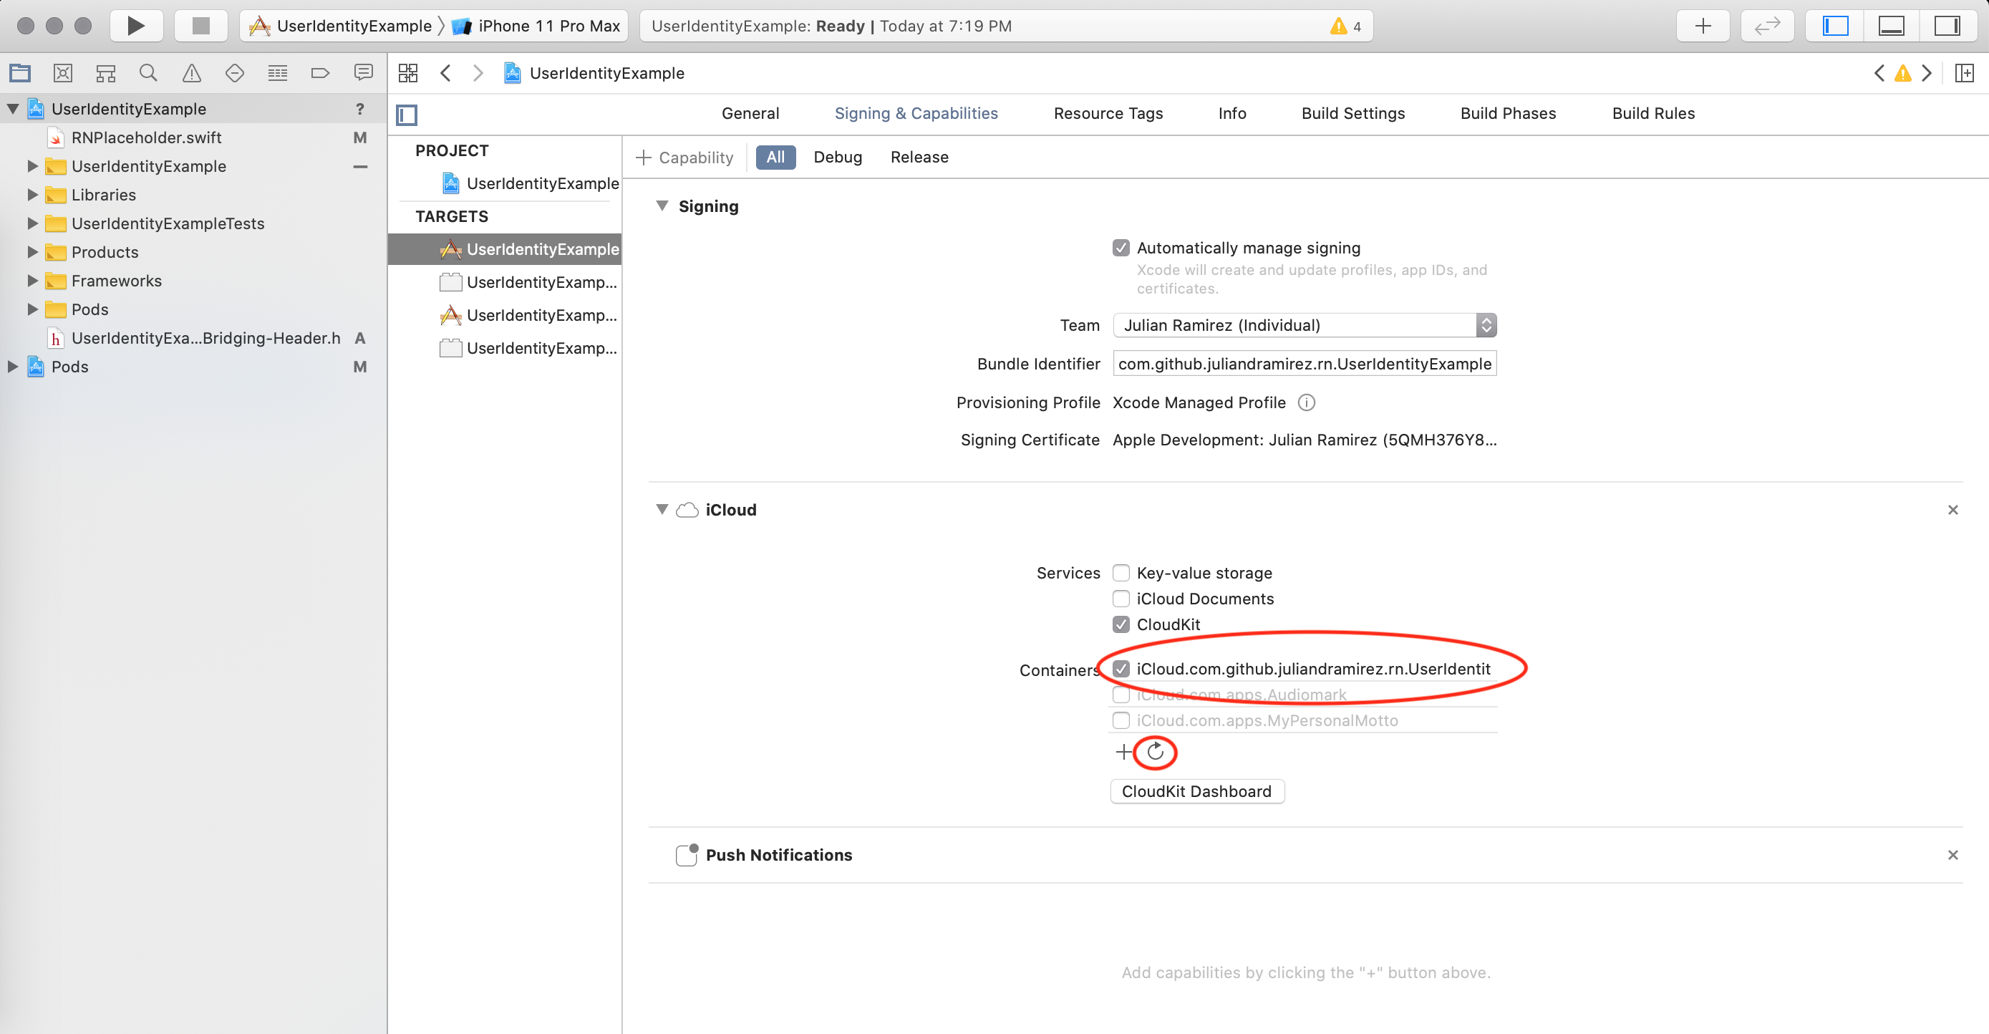Click the refresh containers icon
Viewport: 1989px width, 1034px height.
[1155, 751]
